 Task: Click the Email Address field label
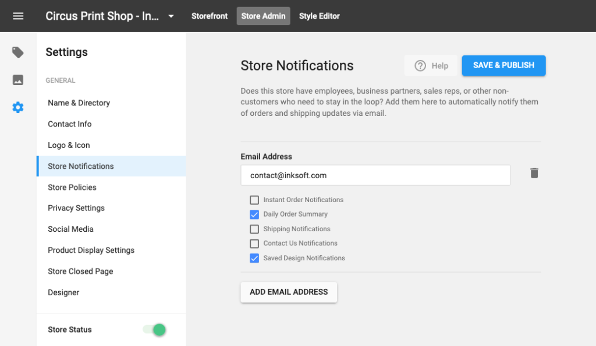[x=266, y=157]
